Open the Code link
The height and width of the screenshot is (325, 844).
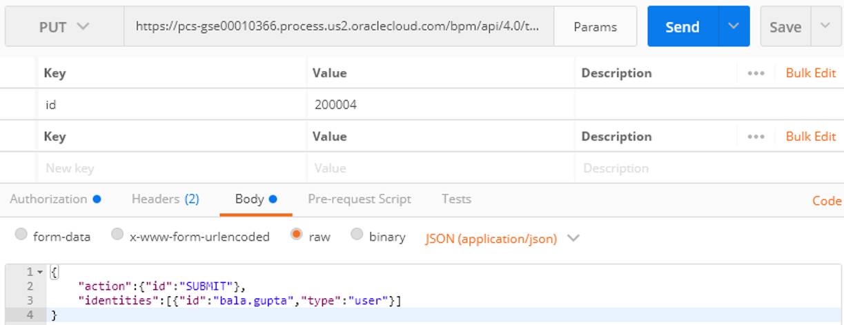pos(826,201)
